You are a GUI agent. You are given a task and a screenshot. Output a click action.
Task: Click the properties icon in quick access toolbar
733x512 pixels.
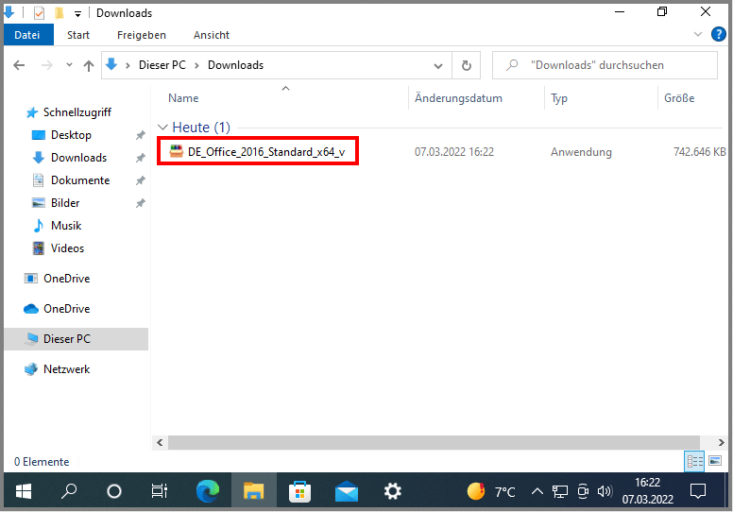click(39, 13)
